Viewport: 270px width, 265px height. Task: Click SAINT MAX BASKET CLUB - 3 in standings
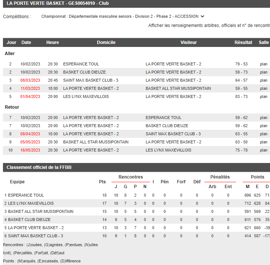(35, 236)
